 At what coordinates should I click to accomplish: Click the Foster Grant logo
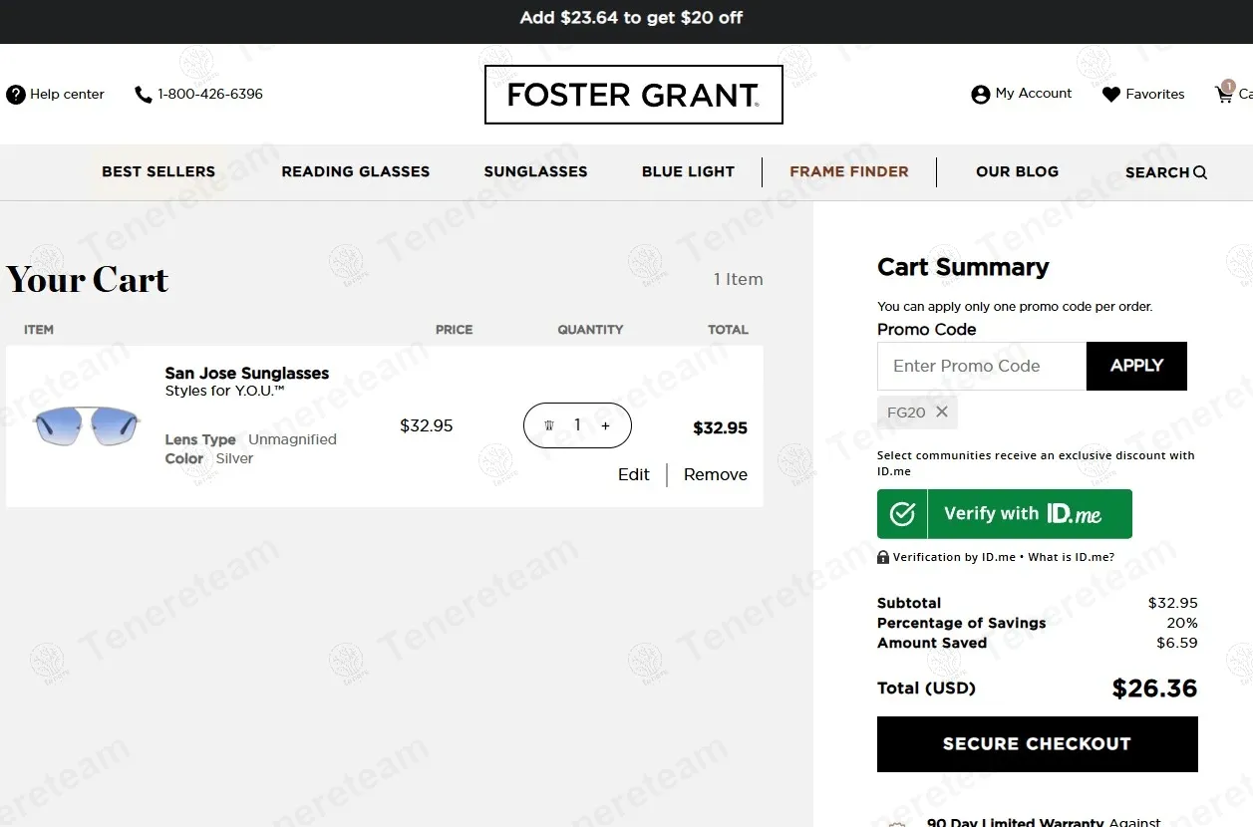coord(633,95)
